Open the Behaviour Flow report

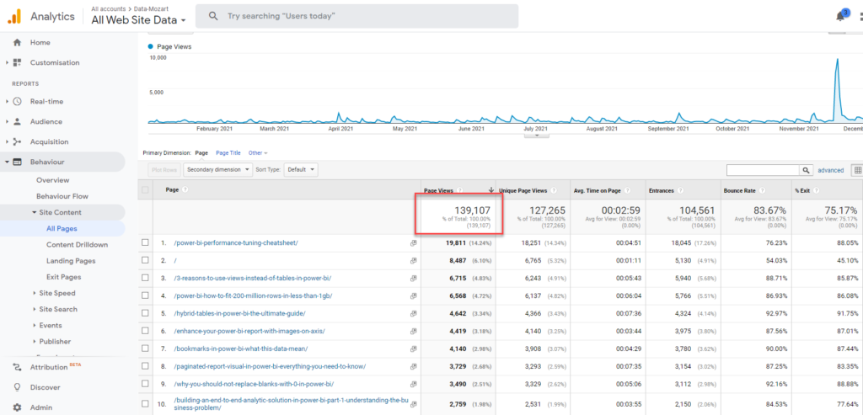coord(62,196)
